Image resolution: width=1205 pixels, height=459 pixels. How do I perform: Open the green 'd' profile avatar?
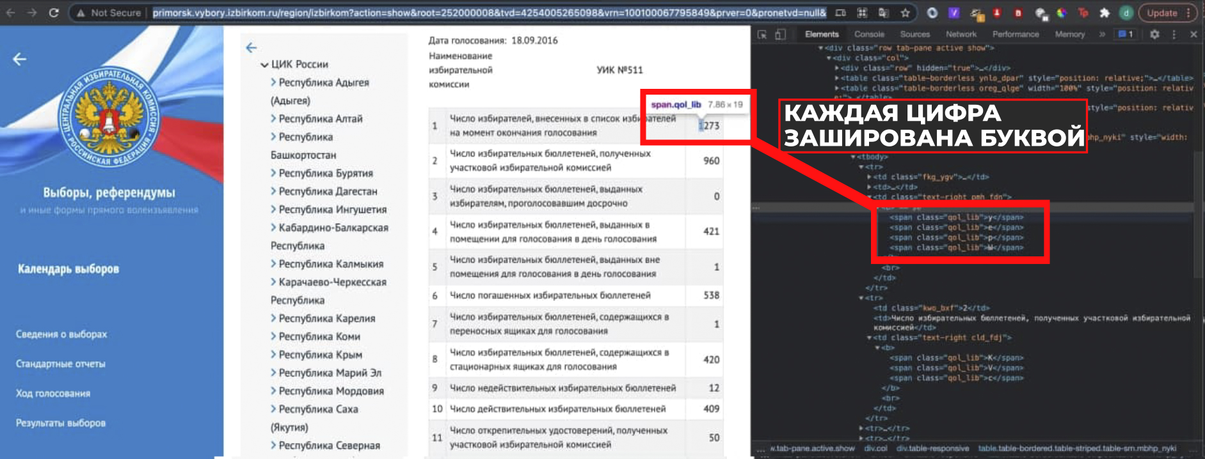coord(1126,13)
